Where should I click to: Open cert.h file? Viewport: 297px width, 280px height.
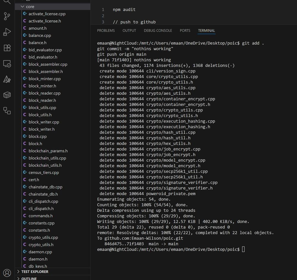pyautogui.click(x=53, y=180)
